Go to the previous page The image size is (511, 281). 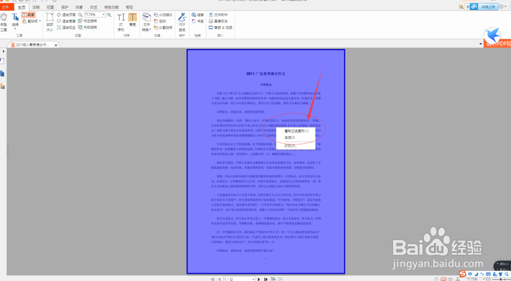point(219,279)
